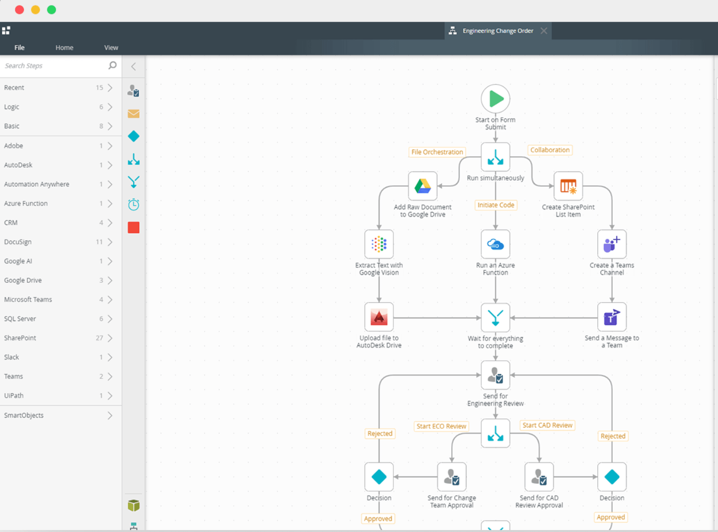Choose the red stop step in toolbar
Screen dimensions: 718x532
coord(133,227)
